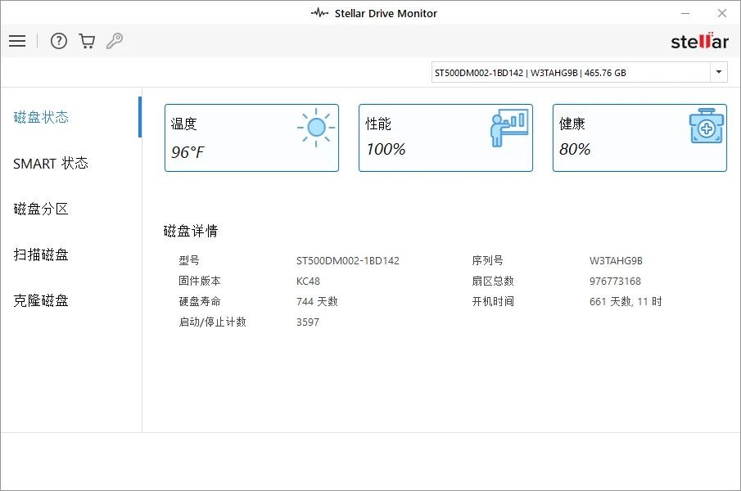
Task: Open activation via the key icon
Action: [x=115, y=41]
